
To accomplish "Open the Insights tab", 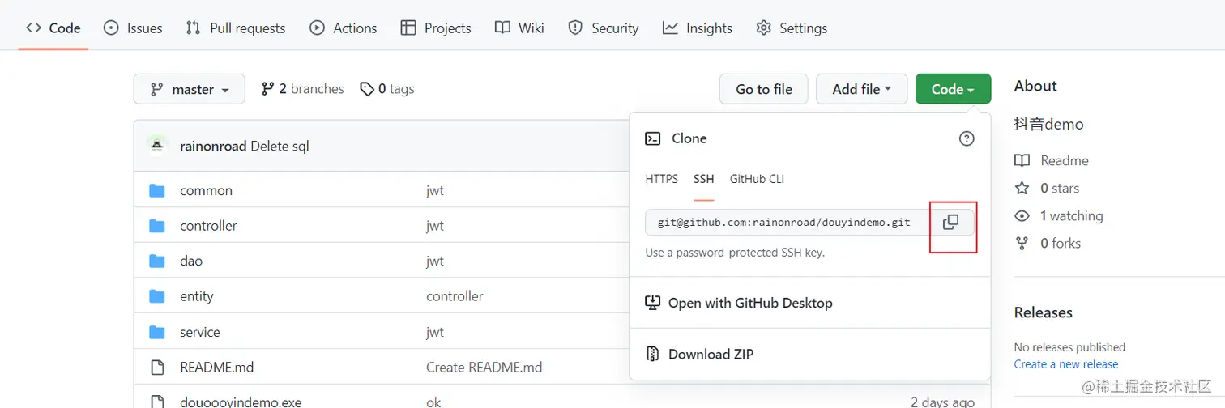I will pos(698,28).
